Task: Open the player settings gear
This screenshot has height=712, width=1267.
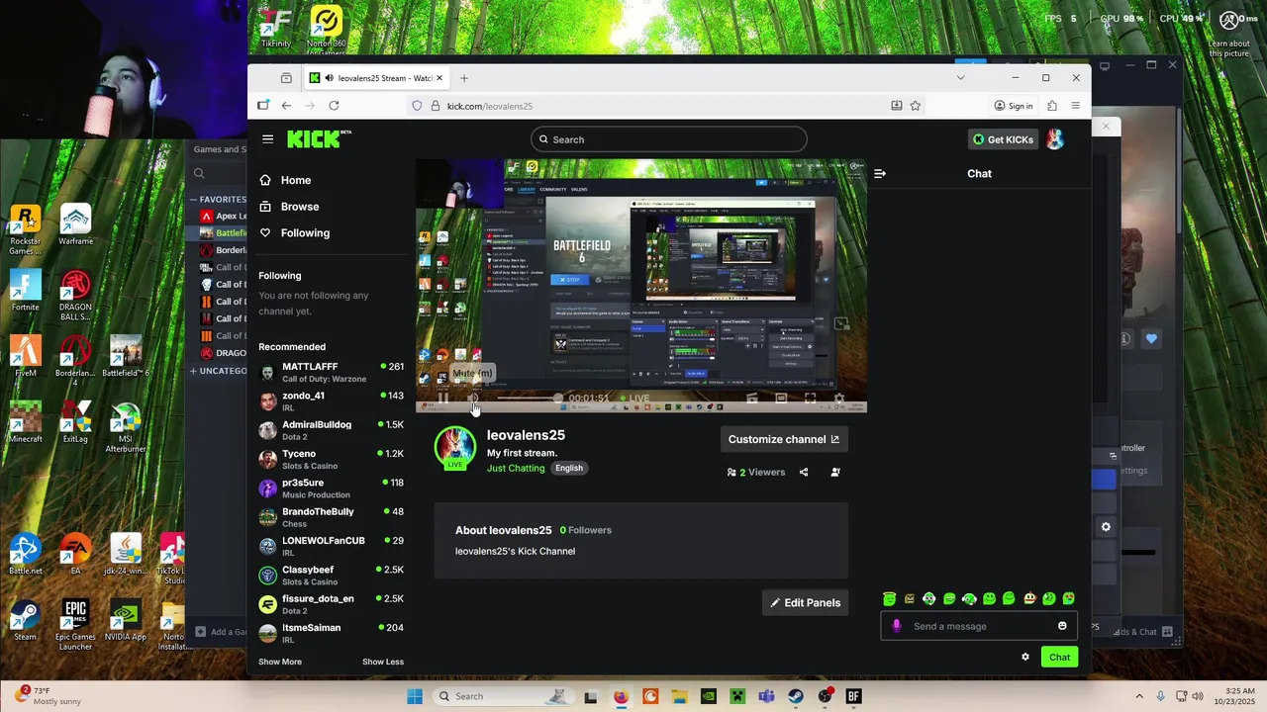Action: point(839,399)
